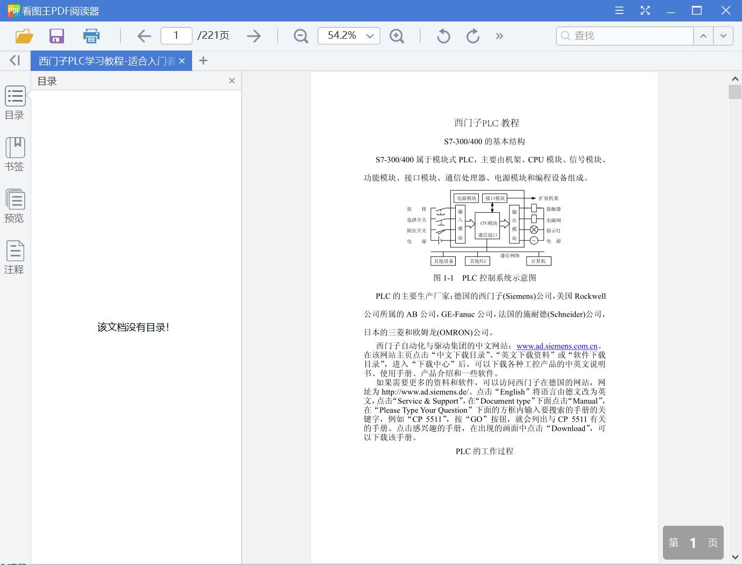Show more toolbar tools via double chevron

click(x=499, y=36)
